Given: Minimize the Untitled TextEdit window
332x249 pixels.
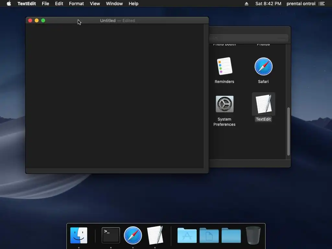Looking at the screenshot, I should (x=37, y=20).
